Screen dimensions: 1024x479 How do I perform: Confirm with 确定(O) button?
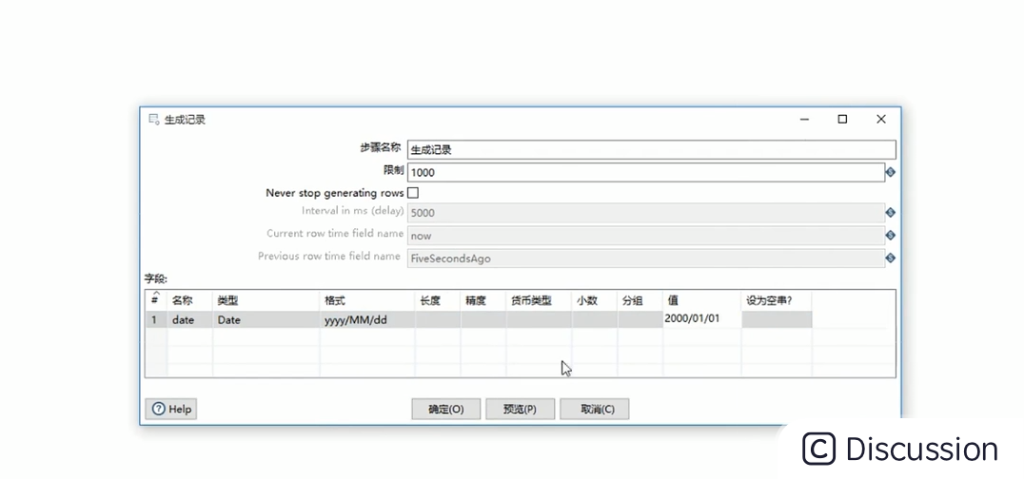[x=446, y=410]
